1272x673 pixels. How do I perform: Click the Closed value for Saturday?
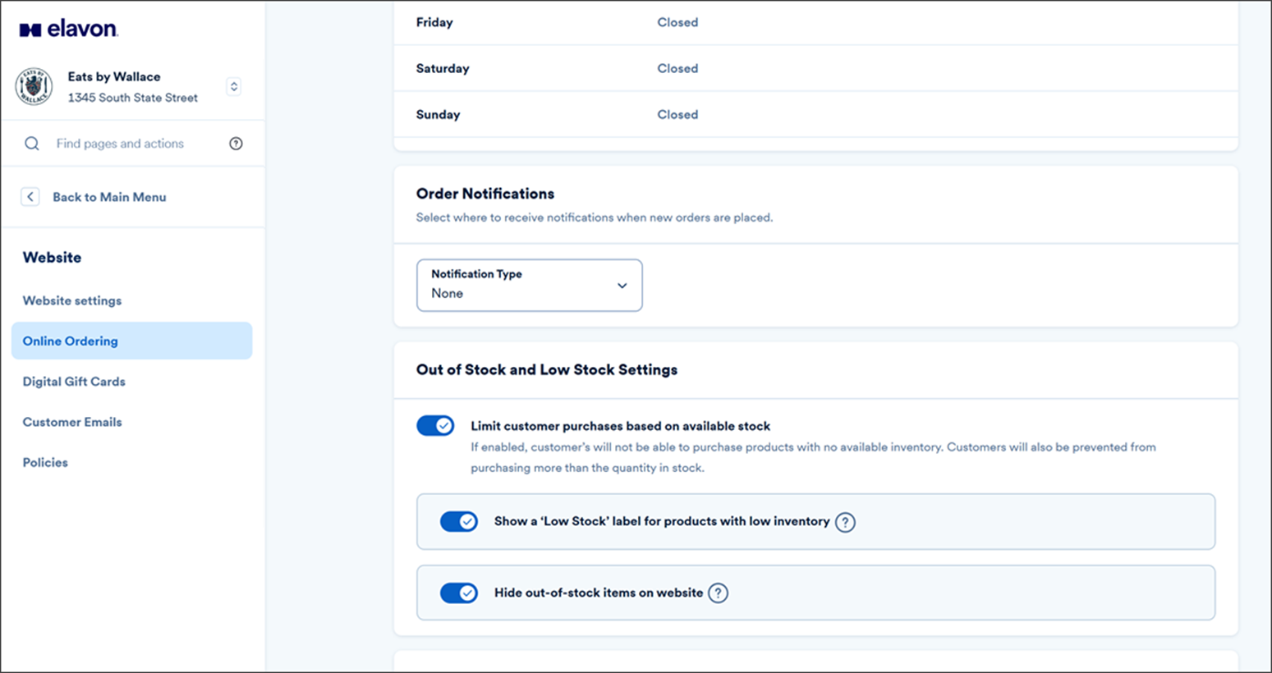677,68
